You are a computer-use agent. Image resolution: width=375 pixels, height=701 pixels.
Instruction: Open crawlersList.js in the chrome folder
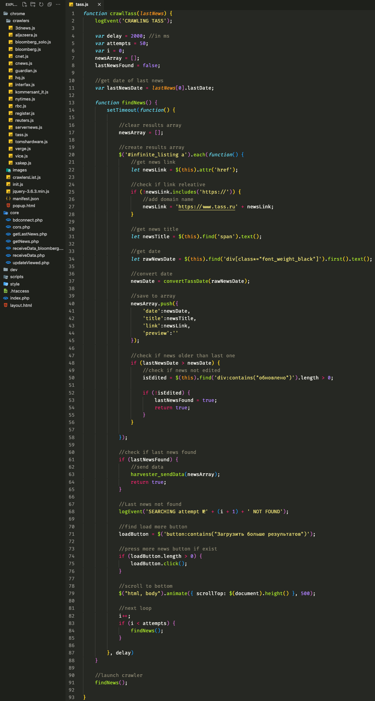[27, 177]
